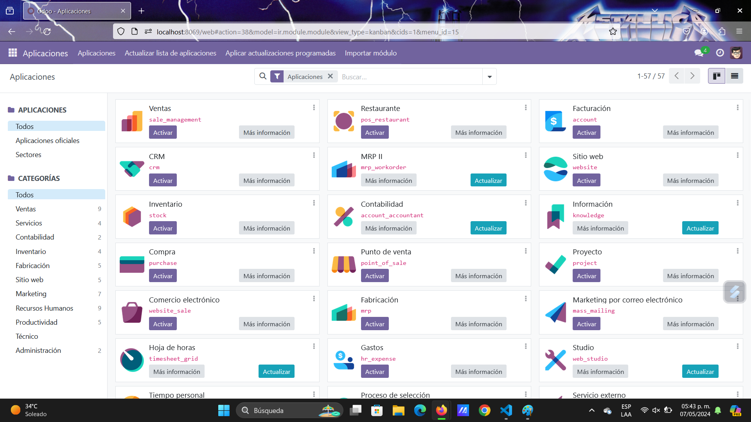This screenshot has width=751, height=422.
Task: Switch to kanban view
Action: click(x=717, y=76)
